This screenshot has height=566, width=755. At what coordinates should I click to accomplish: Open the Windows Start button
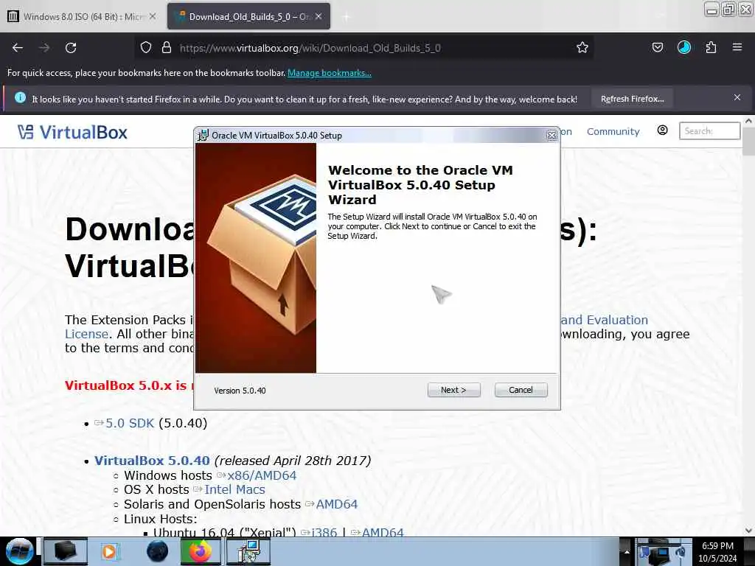(x=19, y=551)
